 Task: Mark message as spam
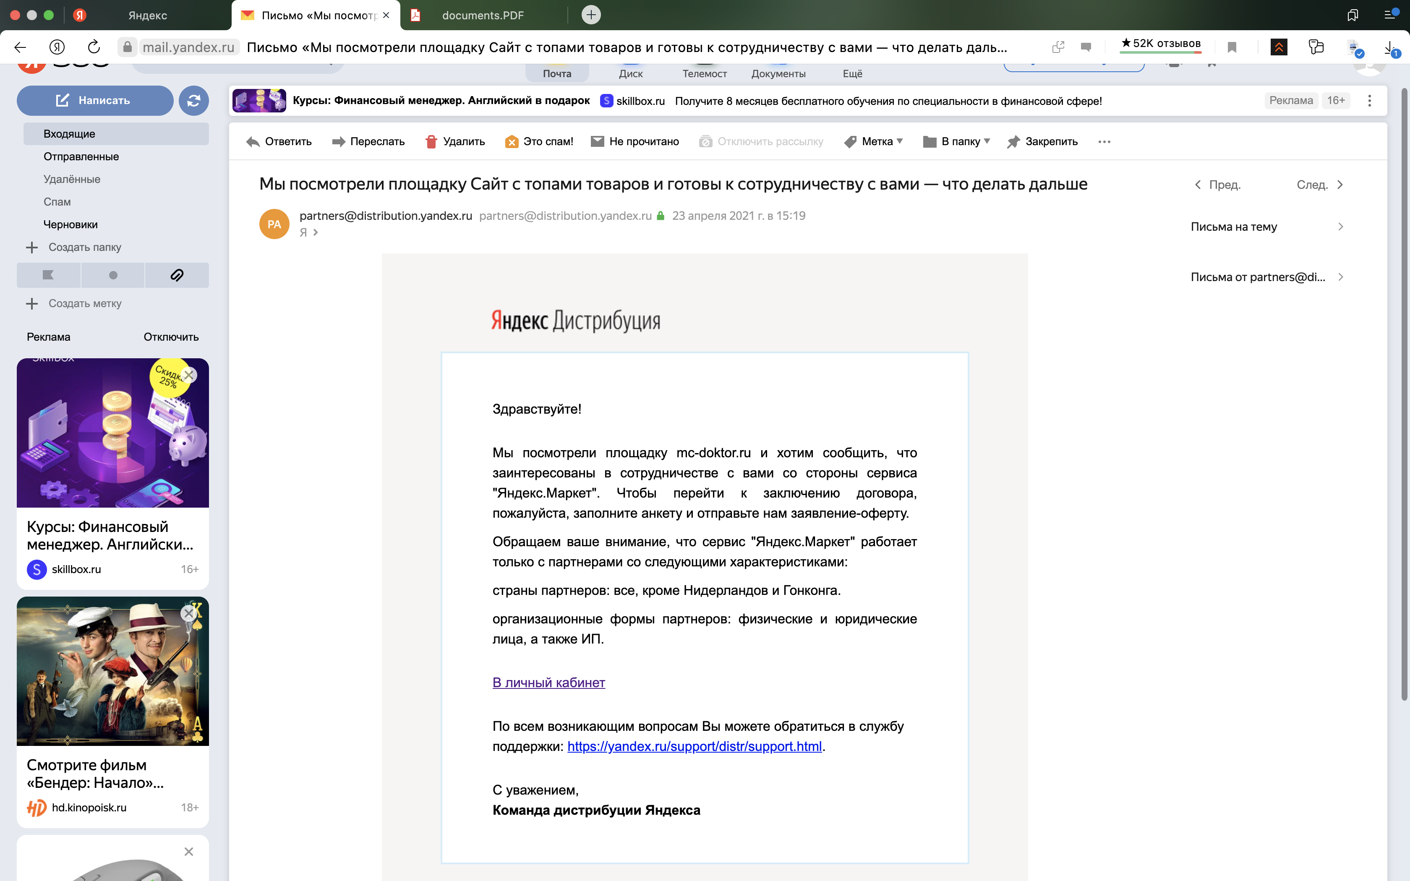(539, 142)
